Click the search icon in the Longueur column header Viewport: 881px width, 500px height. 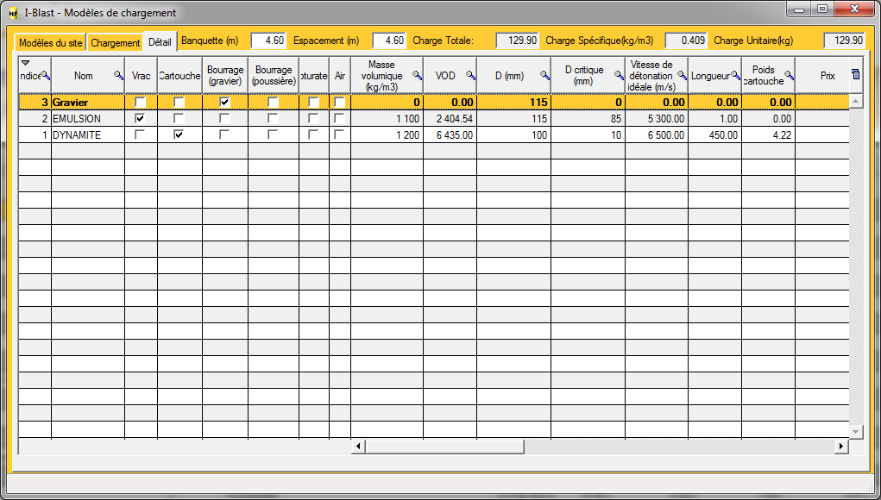point(735,76)
